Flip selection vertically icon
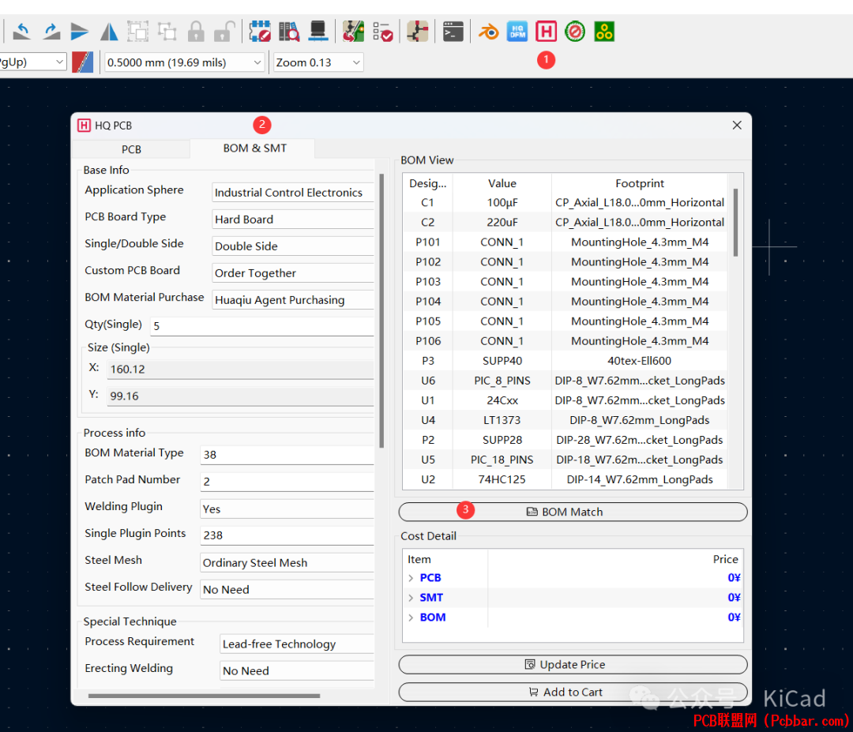Screen dimensions: 853x732 80,32
